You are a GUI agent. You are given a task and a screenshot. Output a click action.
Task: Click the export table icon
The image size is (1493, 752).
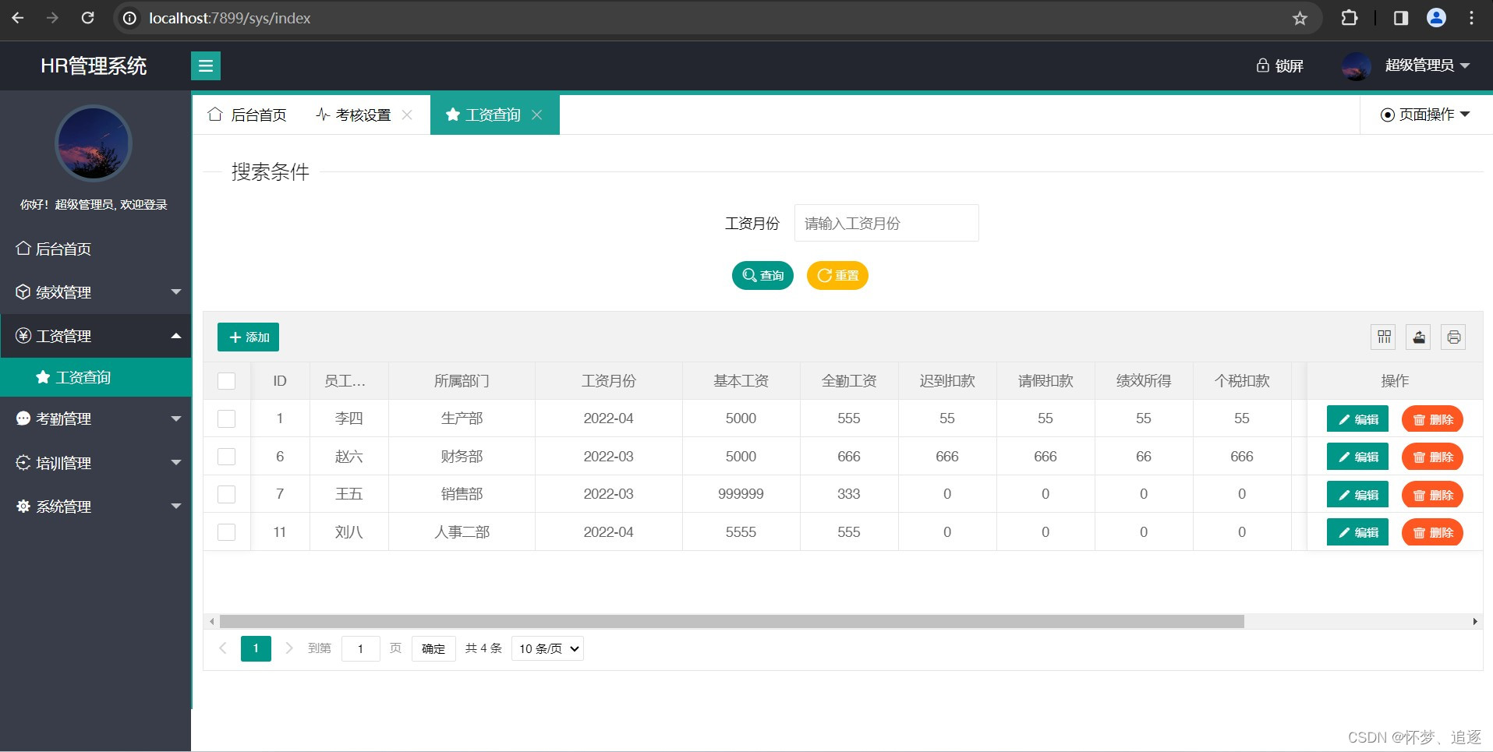coord(1418,337)
